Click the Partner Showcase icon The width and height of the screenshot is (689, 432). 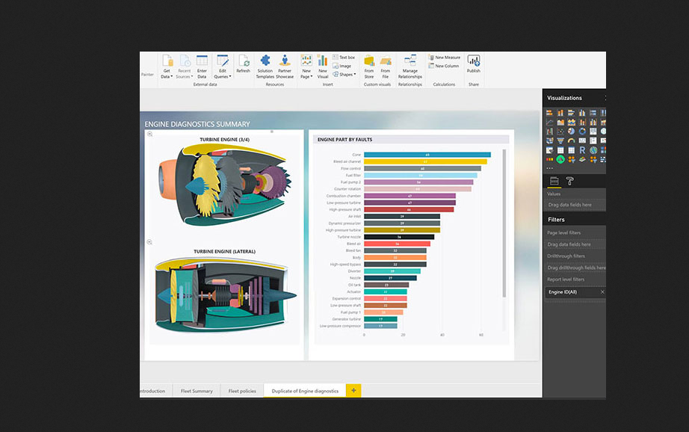(x=285, y=62)
